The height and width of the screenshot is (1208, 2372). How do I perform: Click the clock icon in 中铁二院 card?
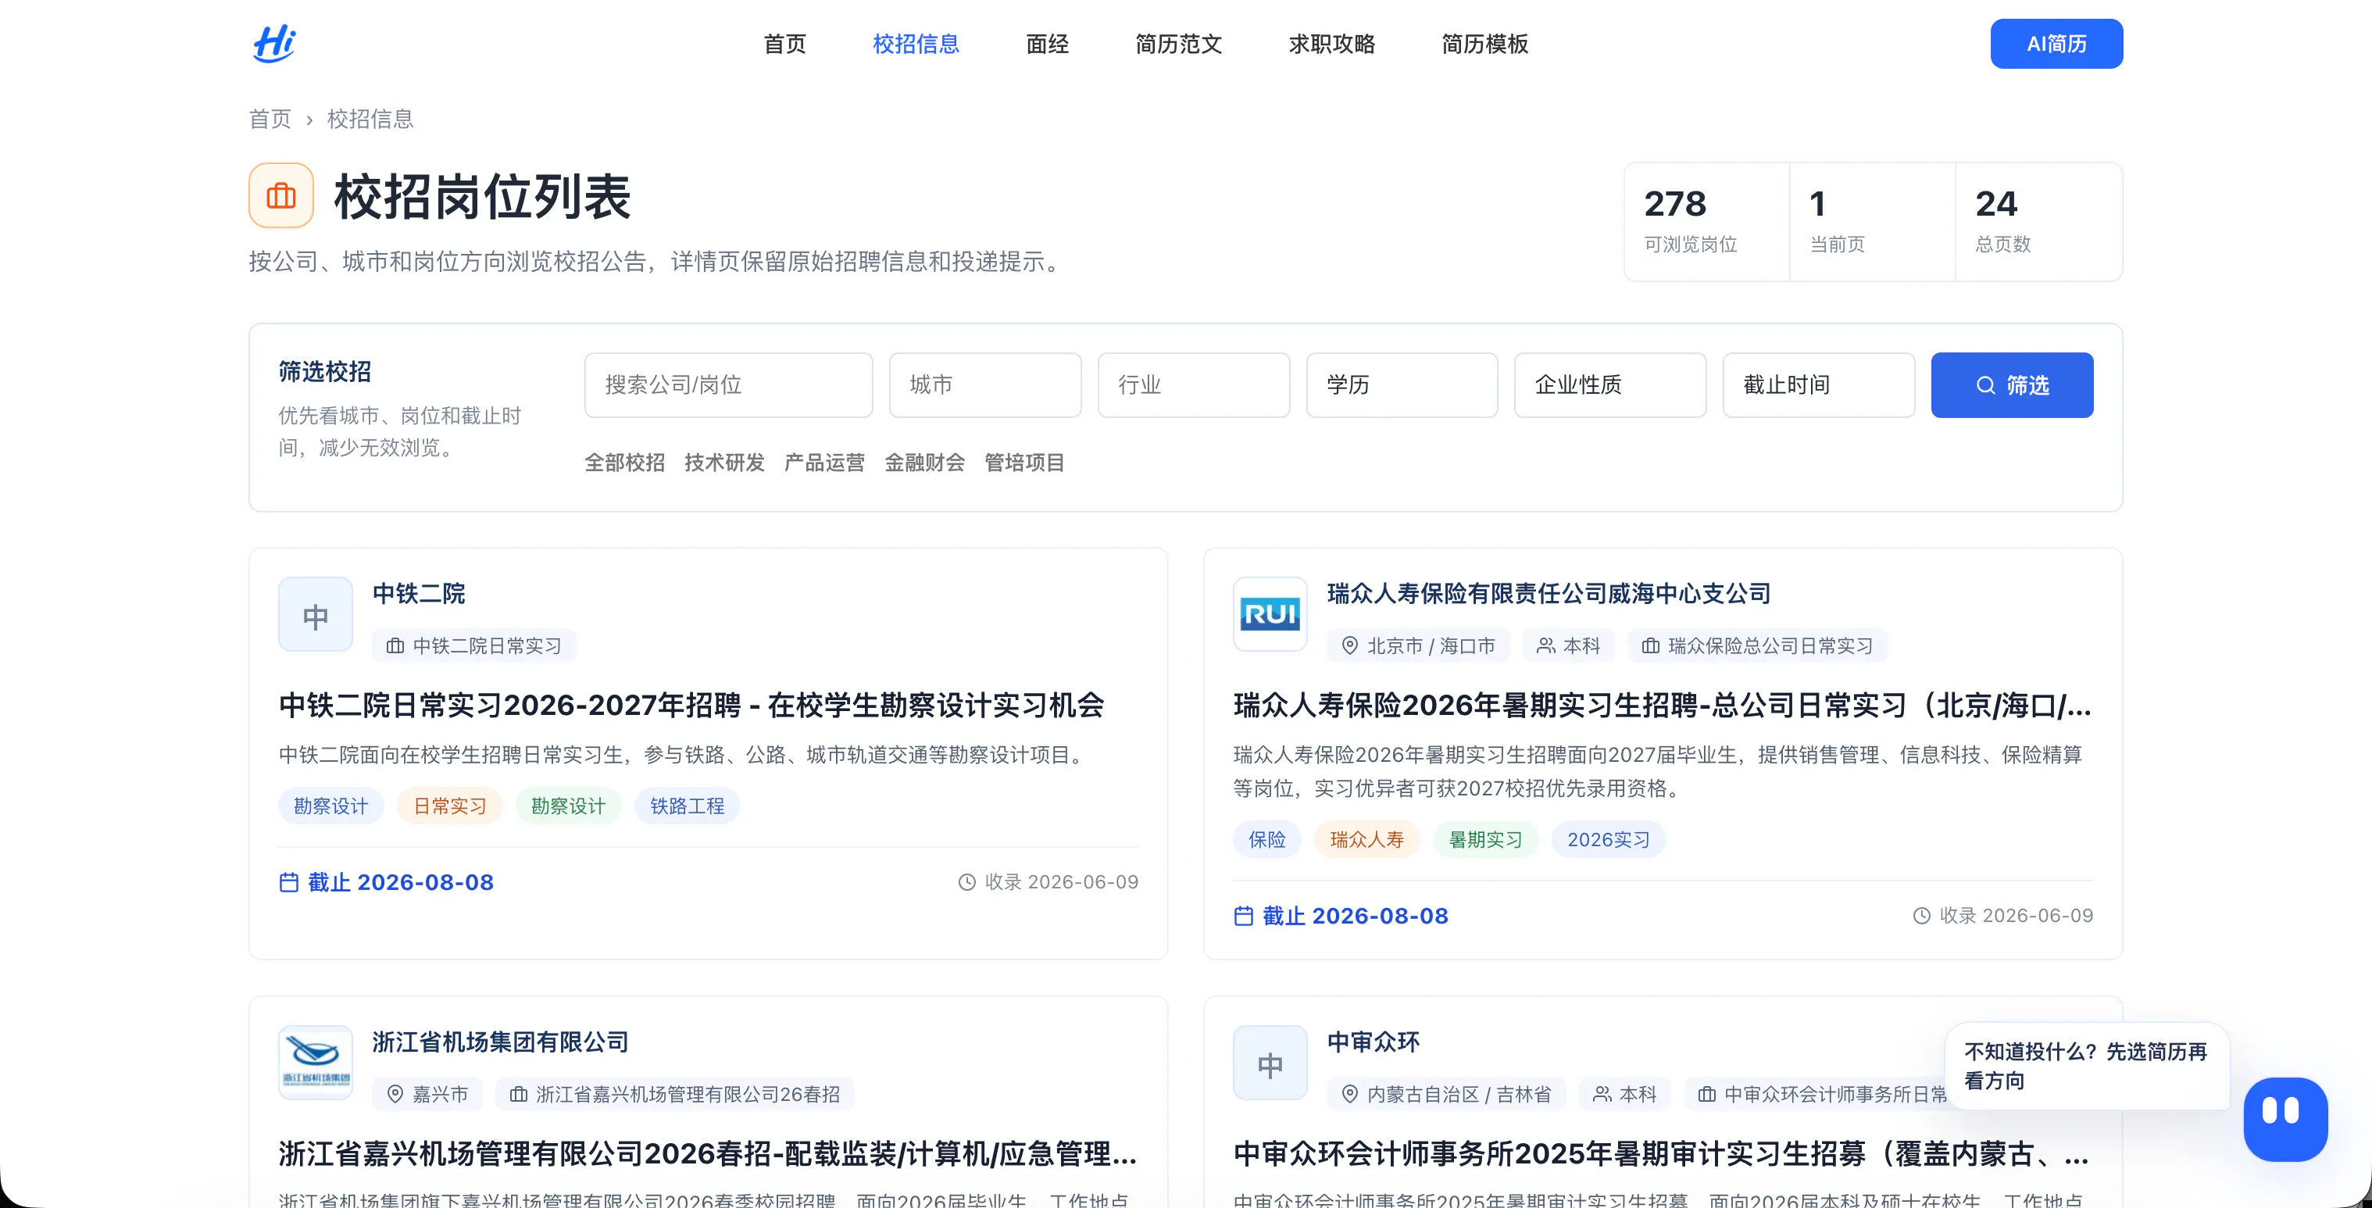[967, 882]
